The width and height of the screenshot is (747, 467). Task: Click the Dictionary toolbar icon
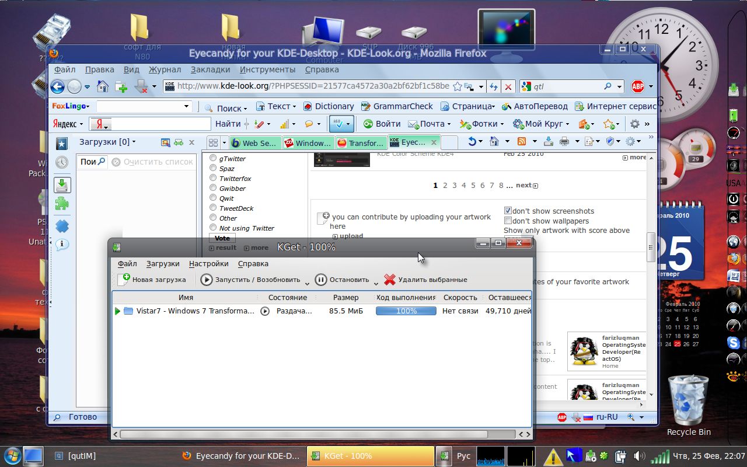tap(308, 106)
